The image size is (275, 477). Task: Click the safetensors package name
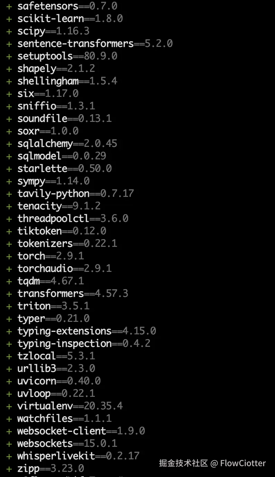48,6
